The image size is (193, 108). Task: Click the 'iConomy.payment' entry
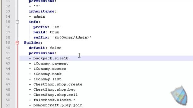tap(51, 63)
